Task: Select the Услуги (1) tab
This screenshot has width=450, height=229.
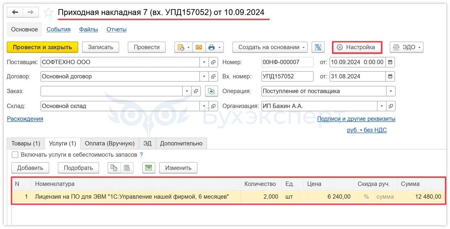Action: (63, 143)
